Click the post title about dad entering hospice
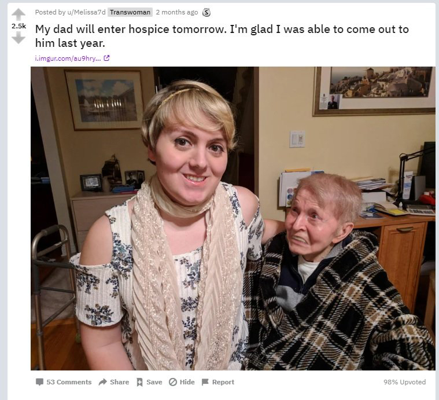Viewport: 439px width, 400px height. coord(222,36)
